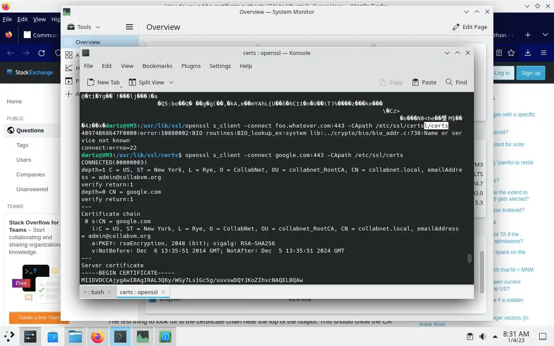The height and width of the screenshot is (346, 554).
Task: Open the Tools dropdown in System Monitor
Action: pyautogui.click(x=84, y=27)
